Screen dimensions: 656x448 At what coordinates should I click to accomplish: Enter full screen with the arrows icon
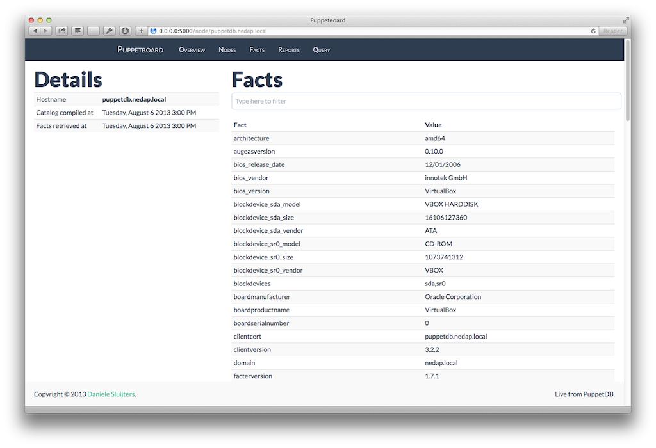tap(625, 20)
